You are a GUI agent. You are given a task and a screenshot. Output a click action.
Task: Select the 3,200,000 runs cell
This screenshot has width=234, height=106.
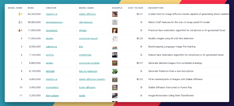tap(35, 95)
